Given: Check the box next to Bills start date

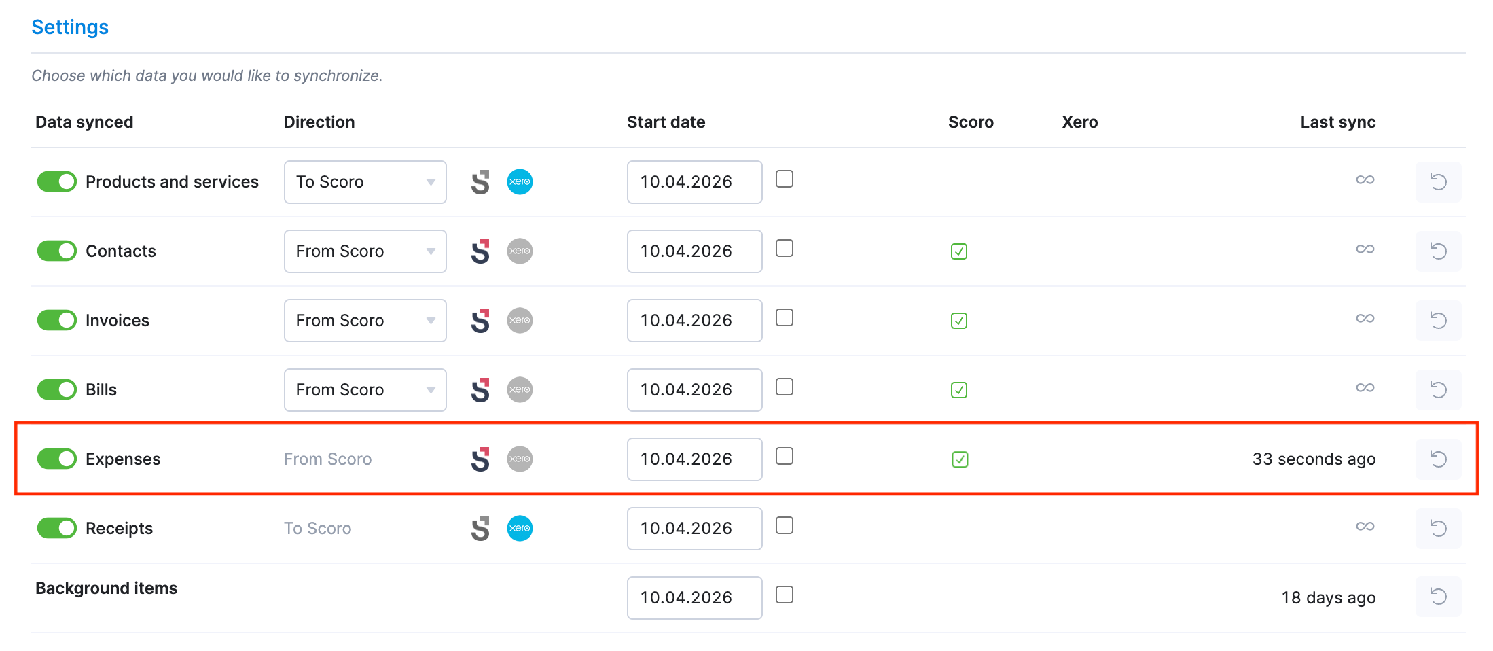Looking at the screenshot, I should point(785,387).
